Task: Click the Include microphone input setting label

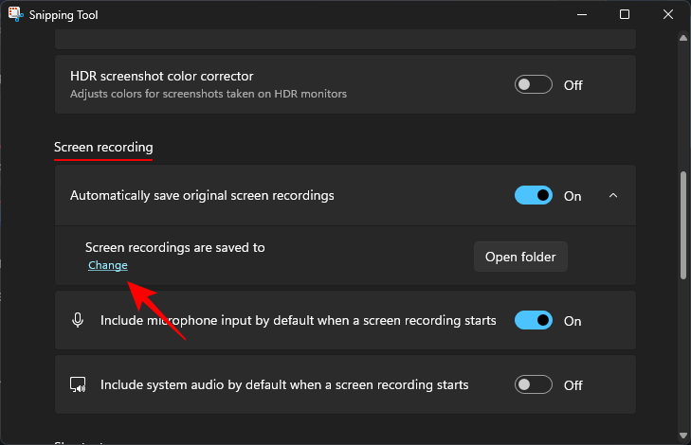Action: 298,320
